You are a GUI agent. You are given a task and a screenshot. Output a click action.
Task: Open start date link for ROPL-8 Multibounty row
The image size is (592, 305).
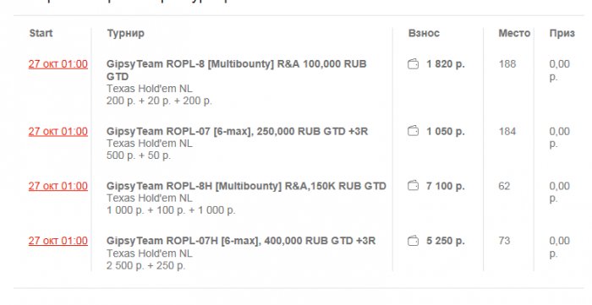[x=58, y=64]
